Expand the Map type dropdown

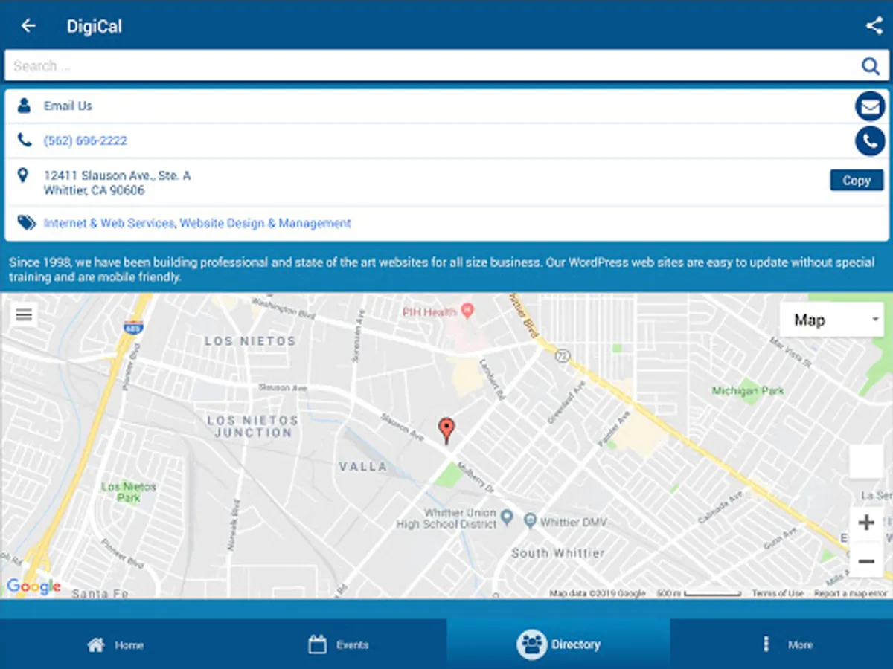[x=832, y=320]
